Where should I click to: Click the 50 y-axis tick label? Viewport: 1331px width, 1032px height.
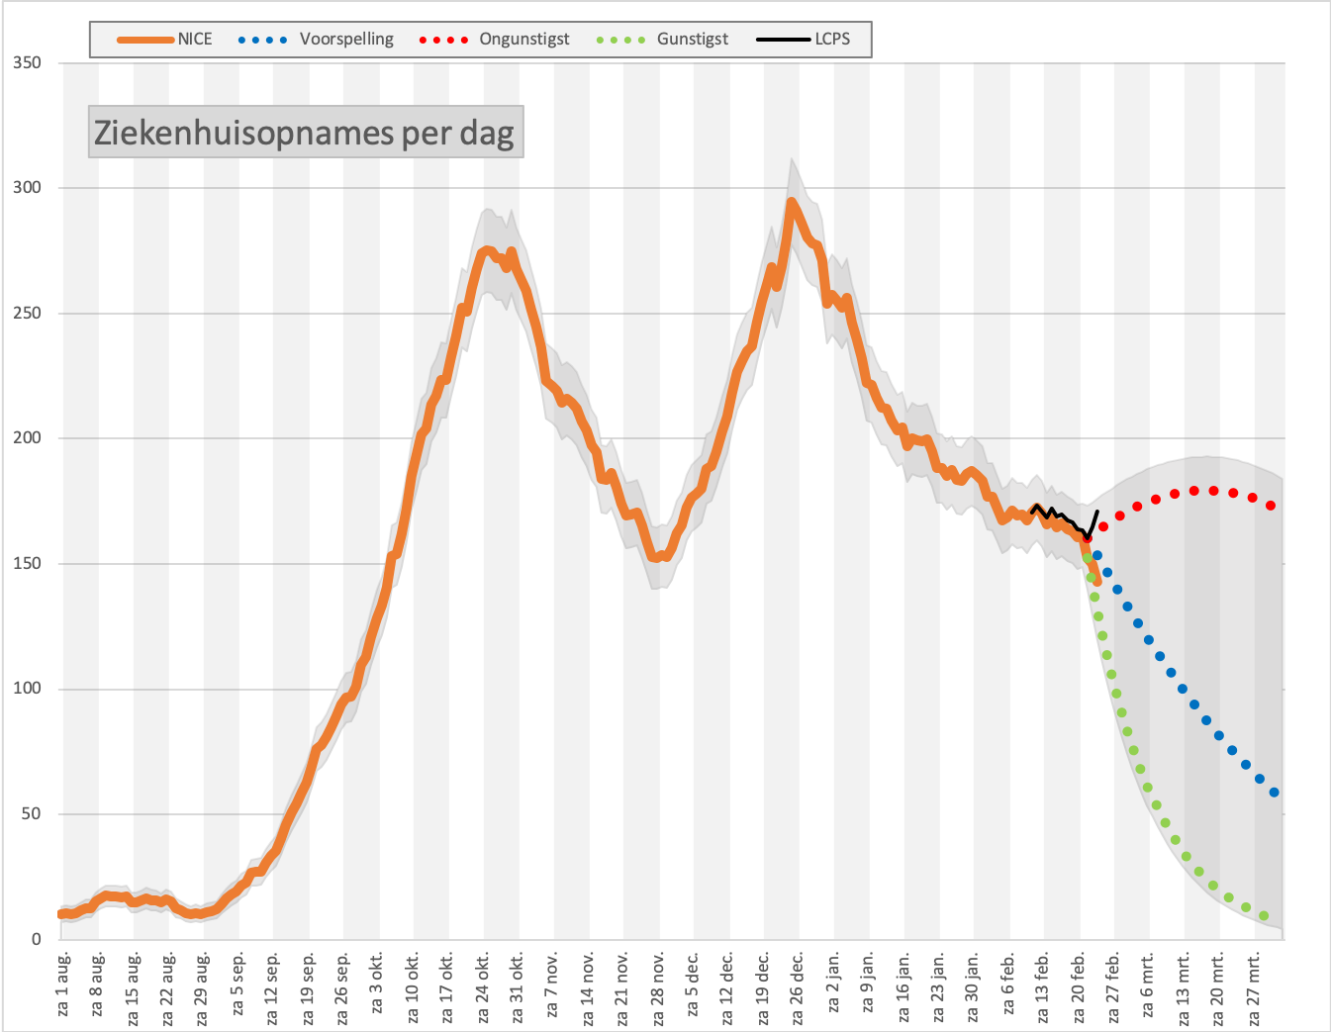click(x=32, y=814)
